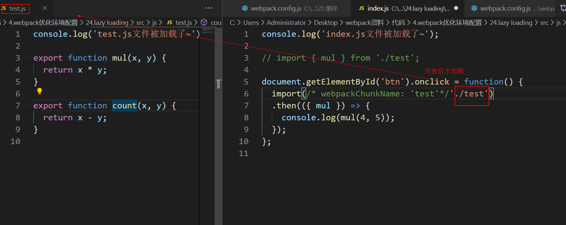The width and height of the screenshot is (566, 225).
Task: Click the lightbulb quick-fix icon
Action: tap(40, 91)
